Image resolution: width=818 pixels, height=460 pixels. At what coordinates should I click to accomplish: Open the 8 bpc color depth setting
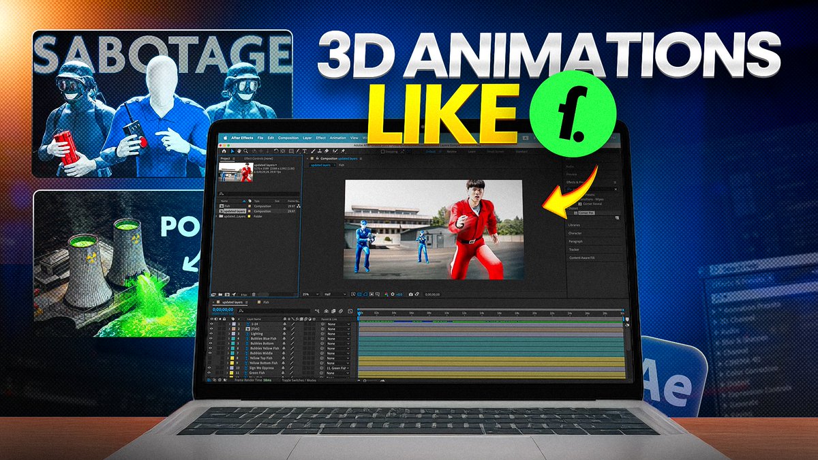(244, 294)
